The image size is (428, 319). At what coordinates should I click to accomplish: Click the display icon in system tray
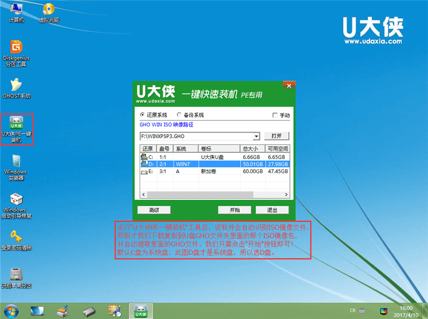click(x=384, y=311)
